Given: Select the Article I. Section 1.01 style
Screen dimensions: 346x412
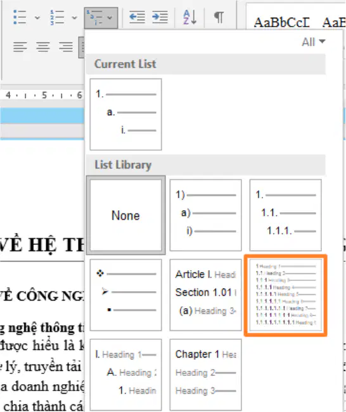Looking at the screenshot, I should pos(205,295).
